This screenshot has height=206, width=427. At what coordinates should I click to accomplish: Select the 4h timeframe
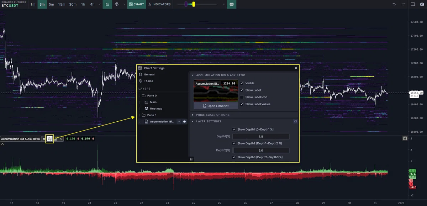click(92, 4)
